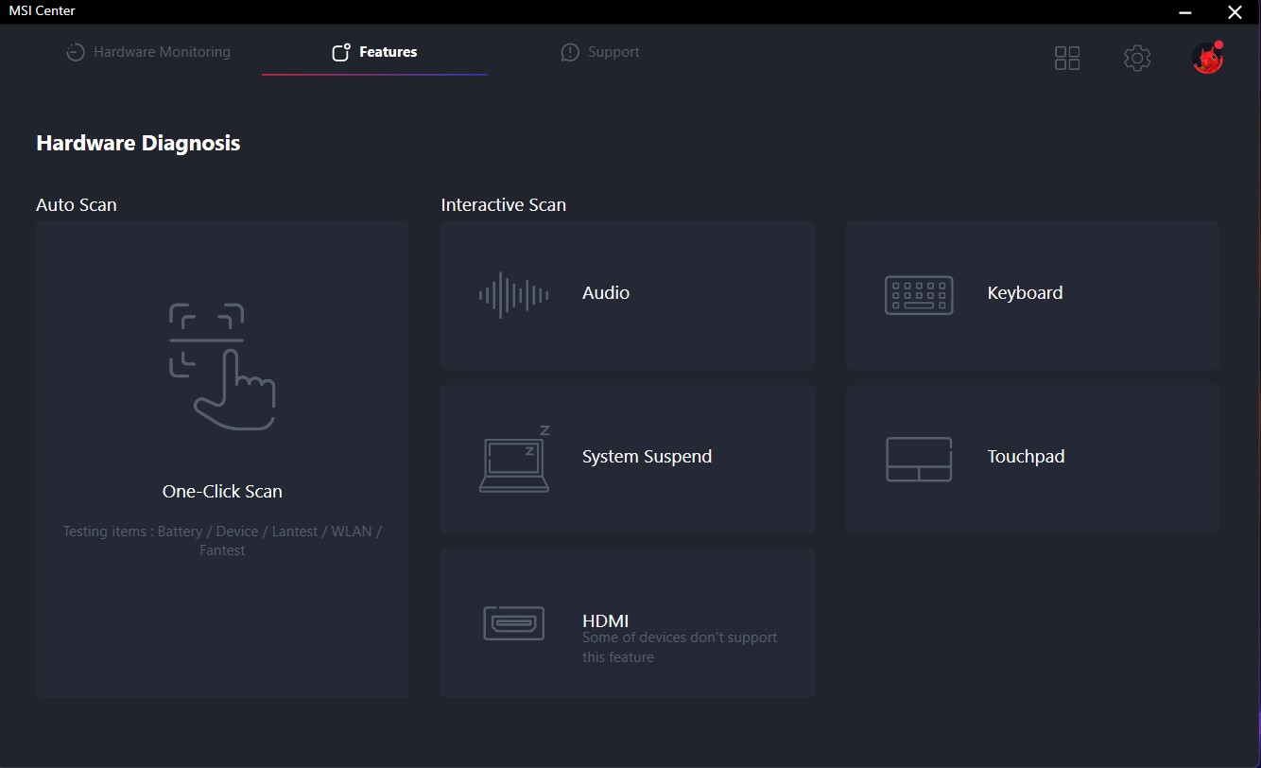The width and height of the screenshot is (1261, 768).
Task: Click the sleeping laptop System Suspend icon
Action: (x=514, y=459)
